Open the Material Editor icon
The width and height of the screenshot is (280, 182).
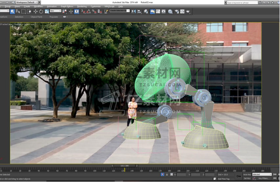pos(170,11)
